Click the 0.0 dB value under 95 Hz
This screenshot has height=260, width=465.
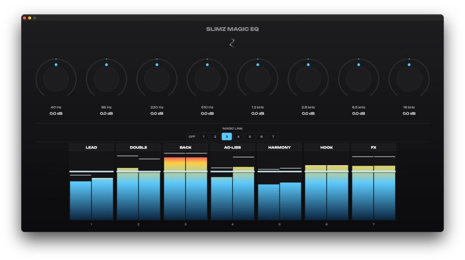coord(106,114)
